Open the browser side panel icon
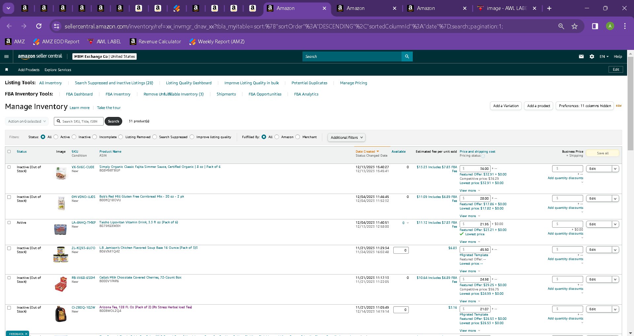Screen dimensions: 634x336 pos(595,26)
